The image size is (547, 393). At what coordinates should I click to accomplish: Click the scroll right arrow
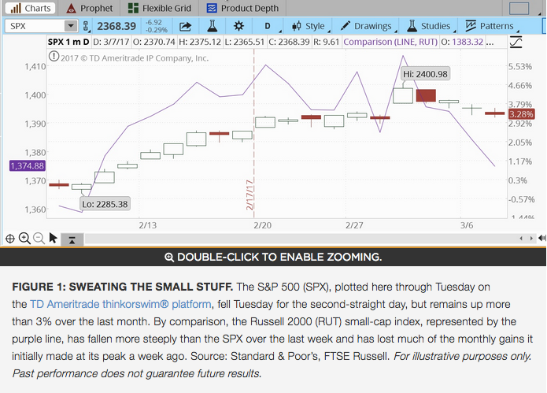pos(531,239)
